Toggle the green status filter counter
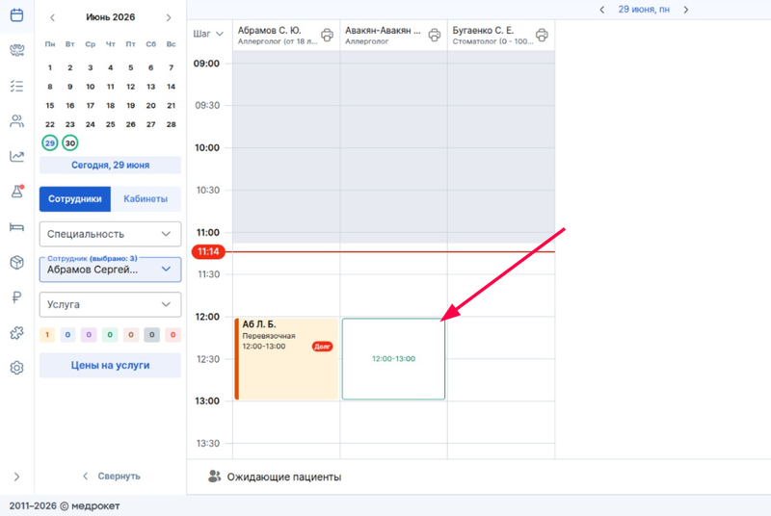This screenshot has height=516, width=771. (110, 335)
